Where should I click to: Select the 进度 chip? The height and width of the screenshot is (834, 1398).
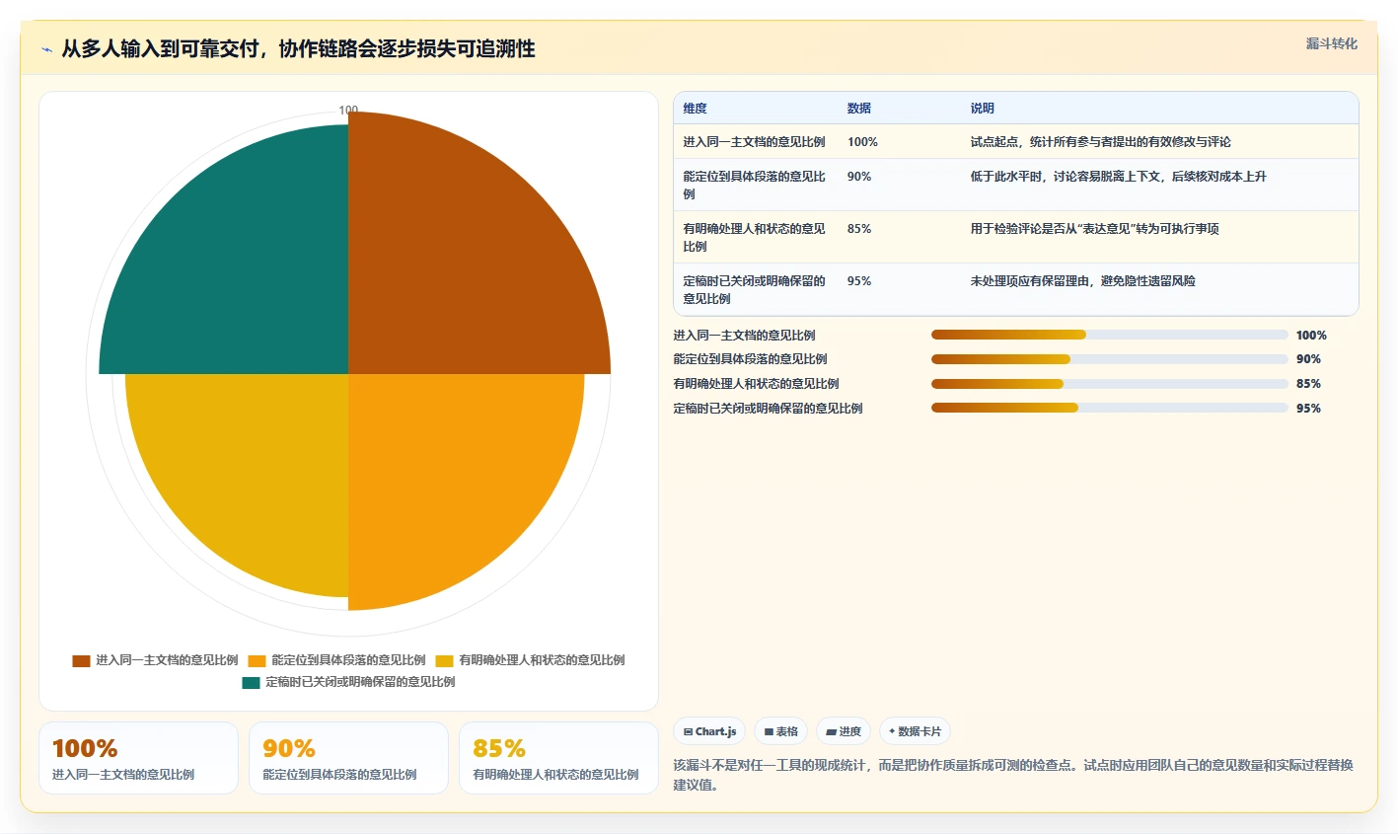[x=843, y=731]
